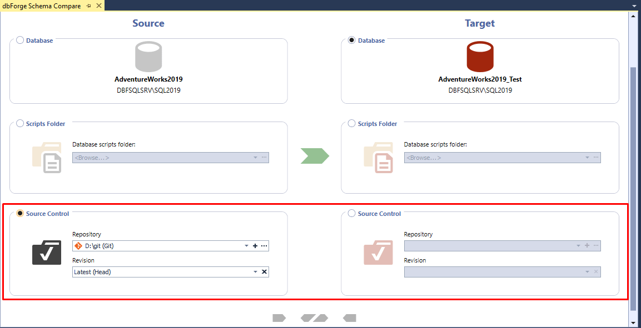Open the Revision dropdown showing Latest (Head)
The height and width of the screenshot is (328, 641).
(x=254, y=271)
